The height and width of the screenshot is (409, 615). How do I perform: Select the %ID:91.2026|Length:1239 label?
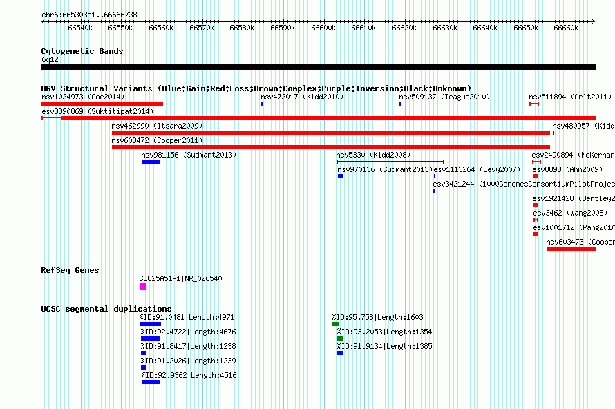pos(188,361)
